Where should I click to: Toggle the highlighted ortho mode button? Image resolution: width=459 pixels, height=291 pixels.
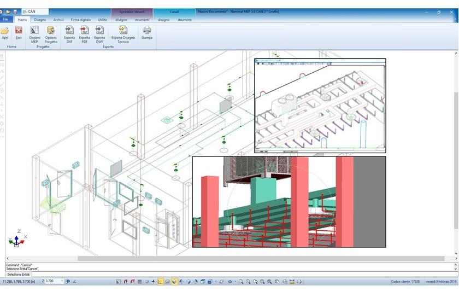161,282
